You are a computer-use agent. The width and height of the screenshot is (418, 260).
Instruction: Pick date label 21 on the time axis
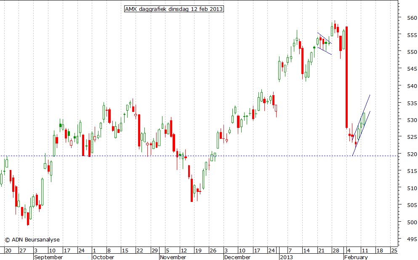tap(321, 250)
